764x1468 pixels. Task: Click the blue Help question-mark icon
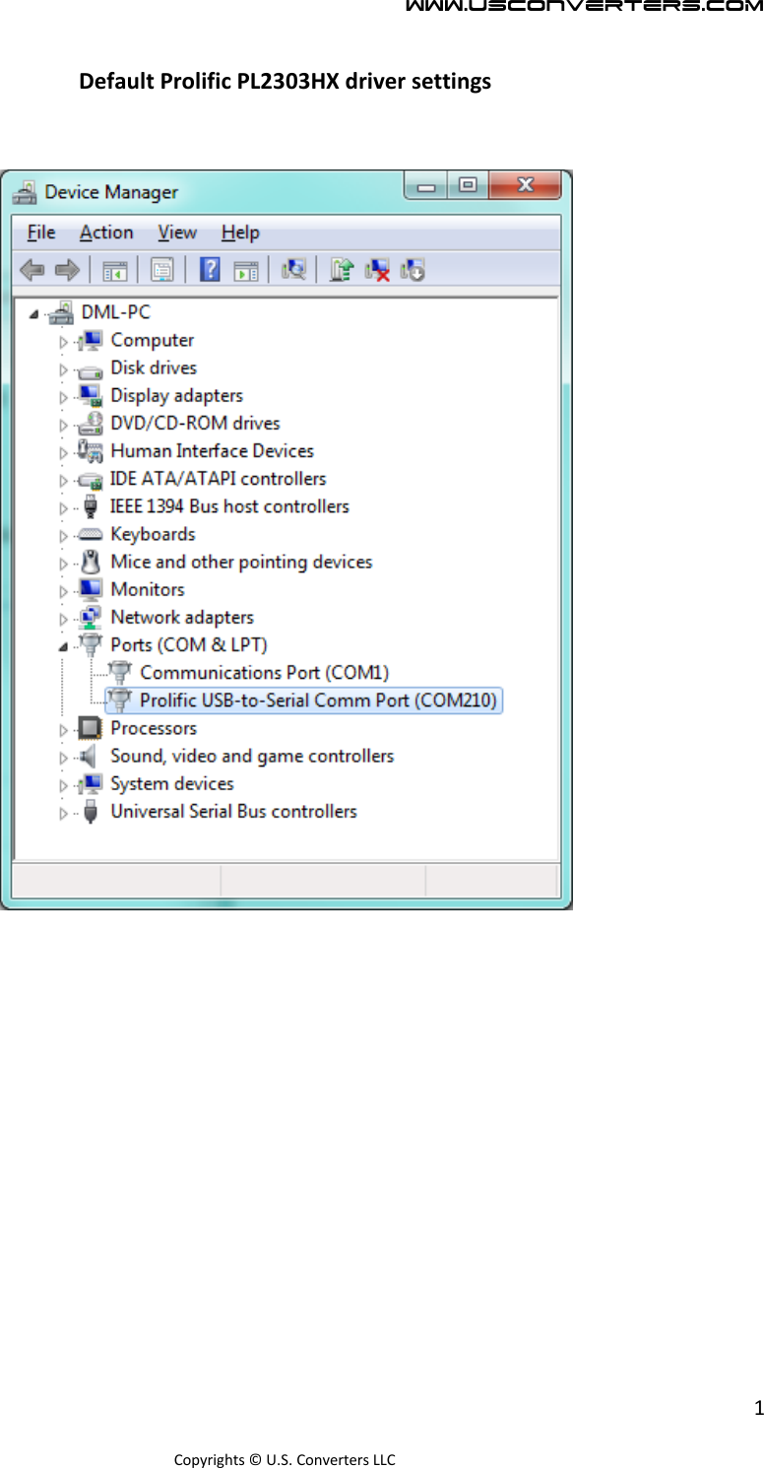(210, 269)
